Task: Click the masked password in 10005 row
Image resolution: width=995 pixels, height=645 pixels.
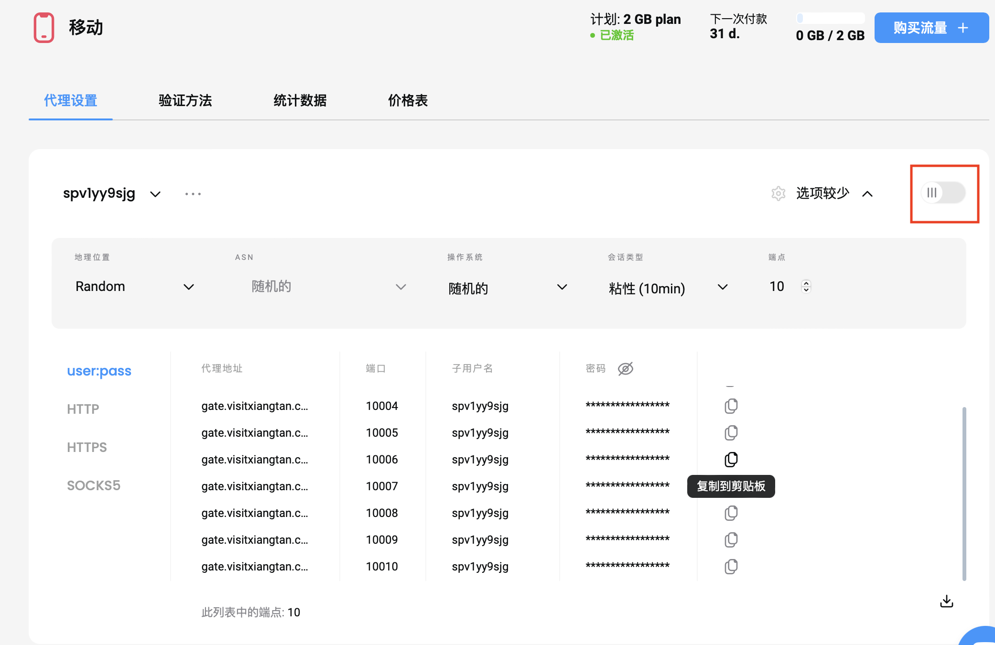Action: [627, 432]
